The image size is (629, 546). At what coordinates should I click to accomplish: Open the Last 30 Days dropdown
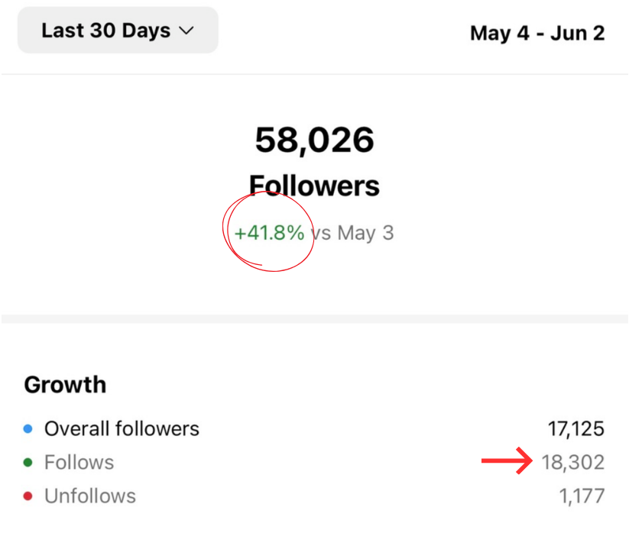[118, 31]
